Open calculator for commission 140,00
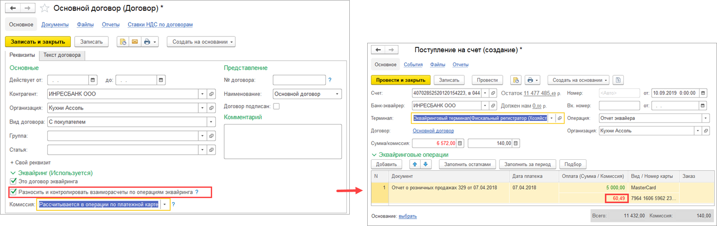The image size is (717, 226). click(516, 143)
